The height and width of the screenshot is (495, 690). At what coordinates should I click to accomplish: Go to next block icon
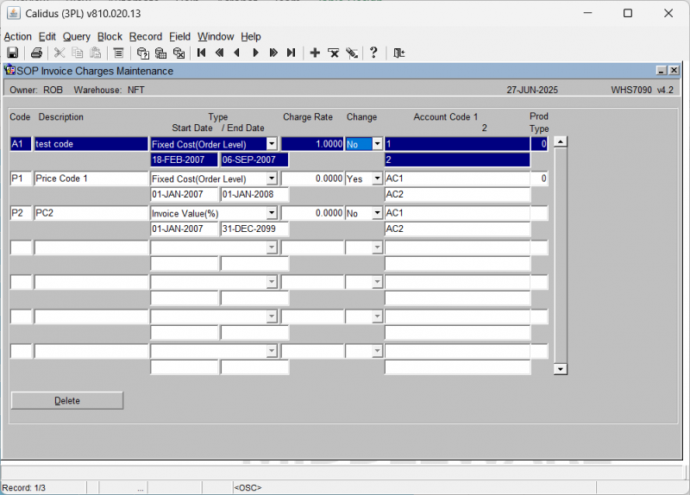click(273, 53)
